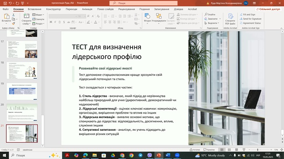Viewport: 284px width, 159px height.
Task: Switch to Конструктор tab
Action: click(53, 9)
